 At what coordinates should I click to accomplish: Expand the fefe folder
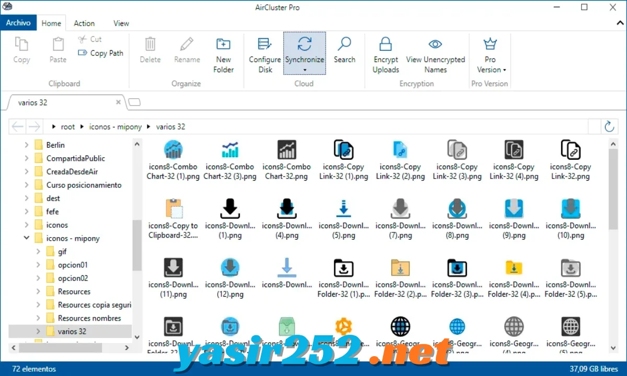(27, 211)
